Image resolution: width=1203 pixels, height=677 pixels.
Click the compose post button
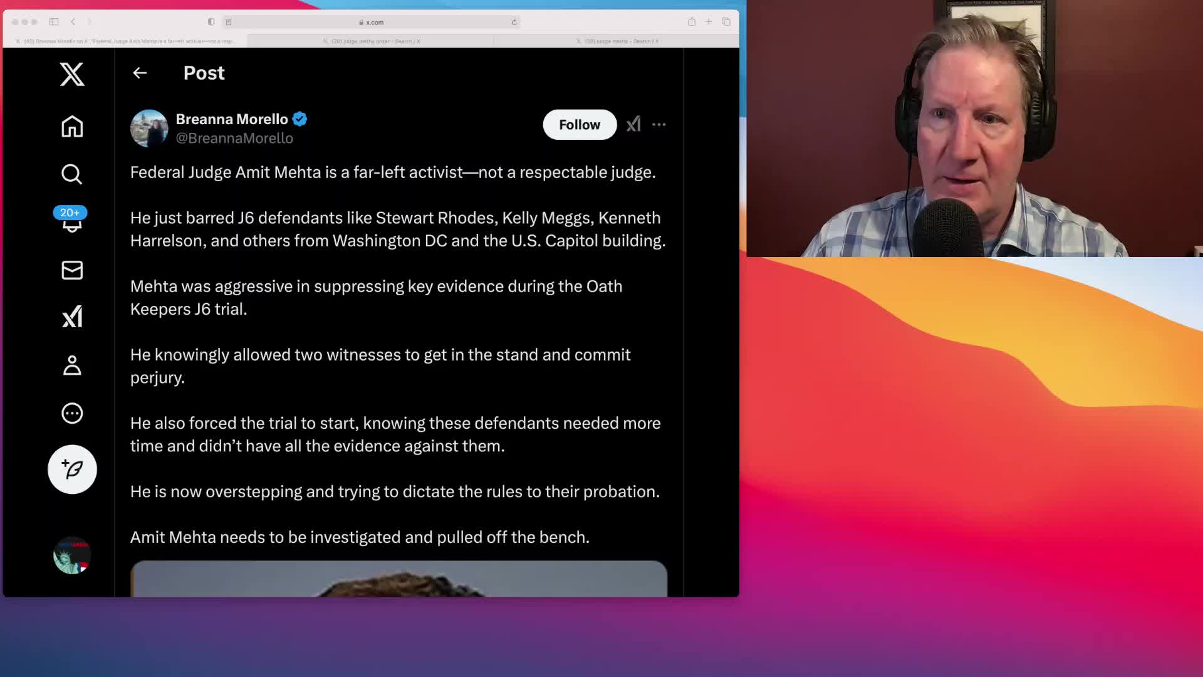[72, 470]
